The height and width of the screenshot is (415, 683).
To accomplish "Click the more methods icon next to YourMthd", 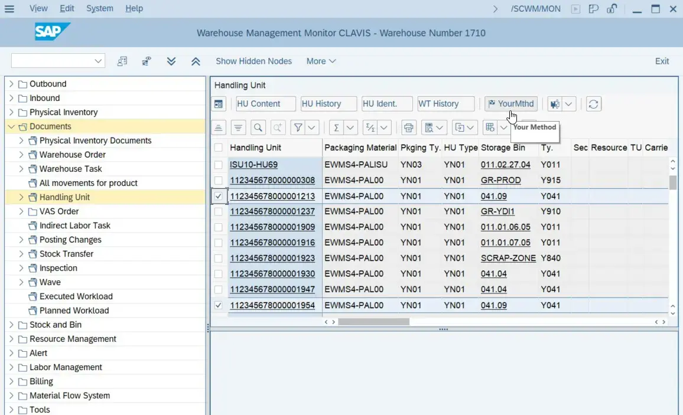I will tap(555, 104).
